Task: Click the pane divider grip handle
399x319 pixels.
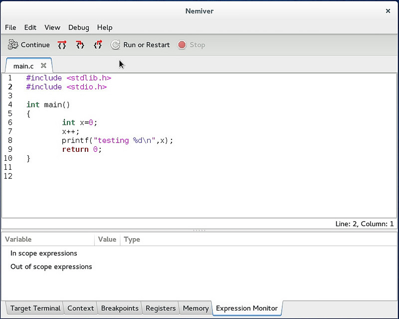Action: [x=199, y=230]
